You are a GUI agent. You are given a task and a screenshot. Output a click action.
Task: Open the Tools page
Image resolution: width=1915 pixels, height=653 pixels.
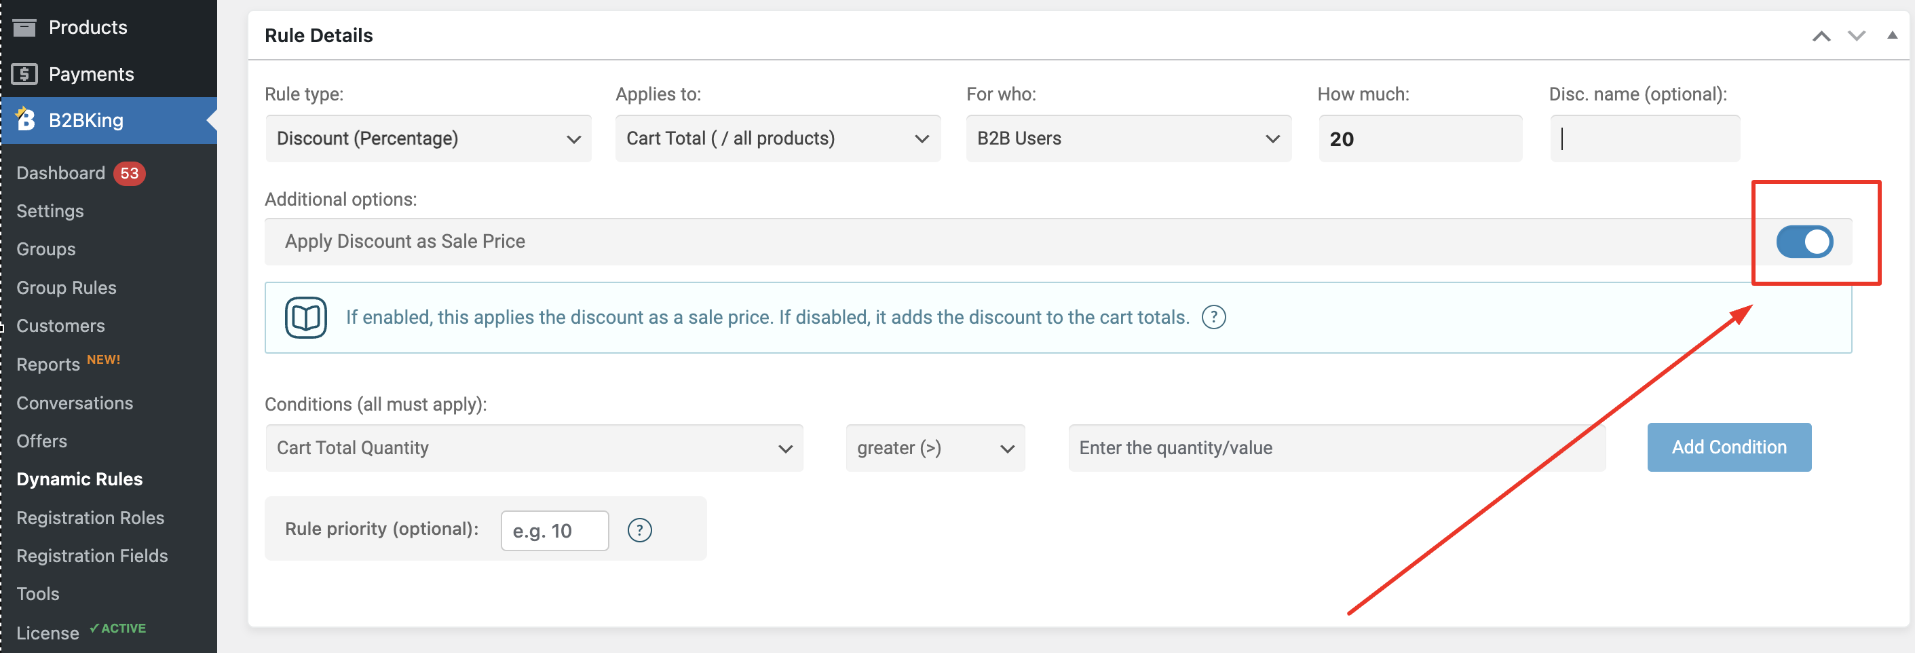pyautogui.click(x=38, y=593)
